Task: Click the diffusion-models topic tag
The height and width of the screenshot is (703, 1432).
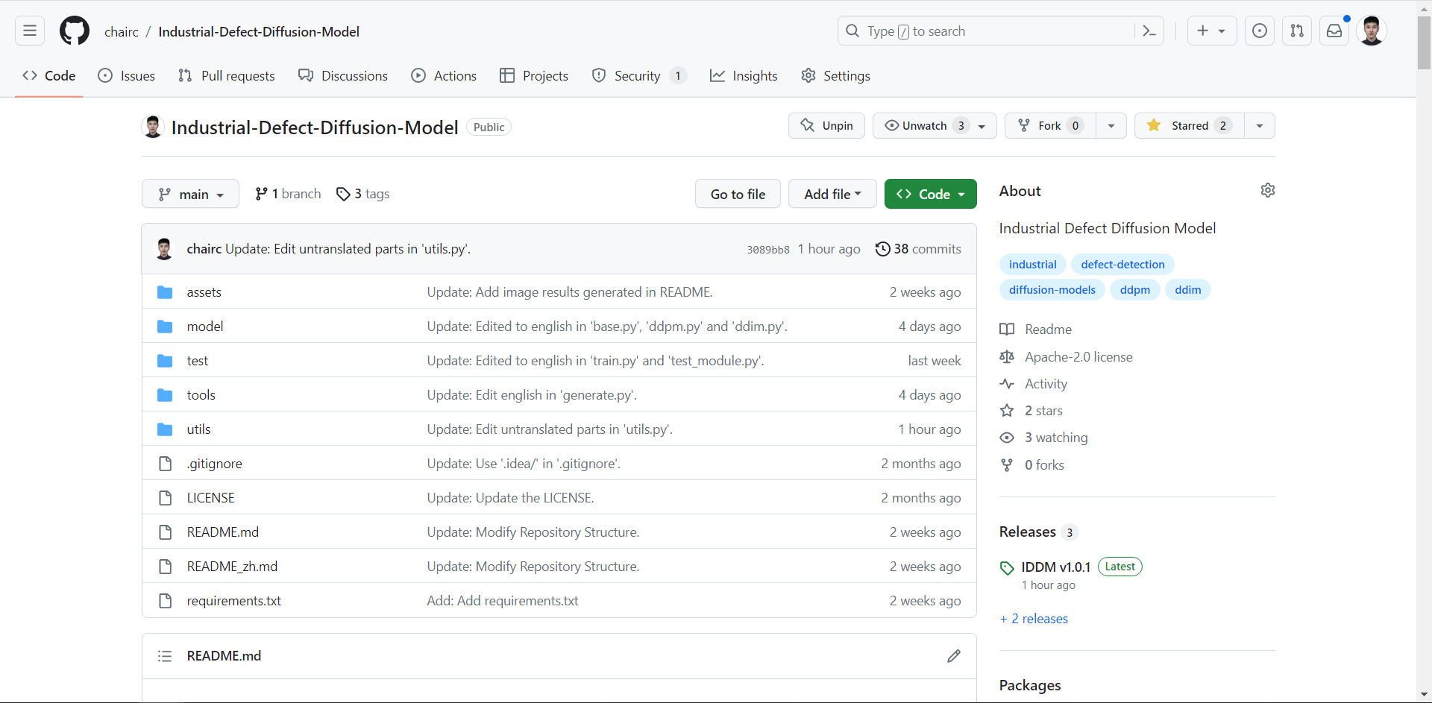Action: click(x=1052, y=290)
